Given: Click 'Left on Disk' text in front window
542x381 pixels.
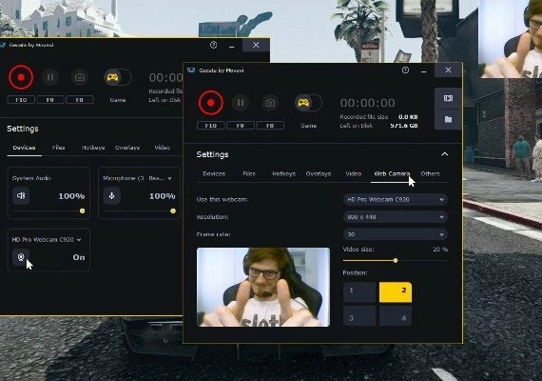Looking at the screenshot, I should [x=356, y=126].
